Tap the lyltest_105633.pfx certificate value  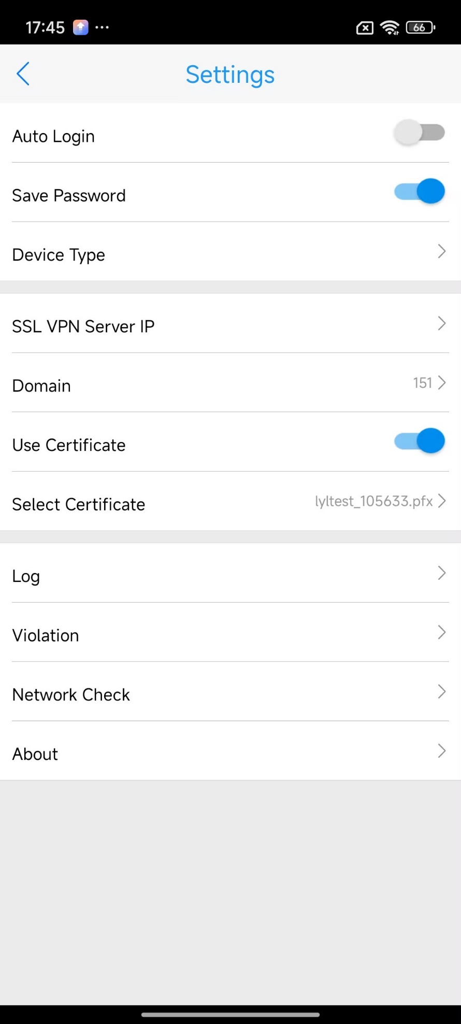tap(373, 501)
